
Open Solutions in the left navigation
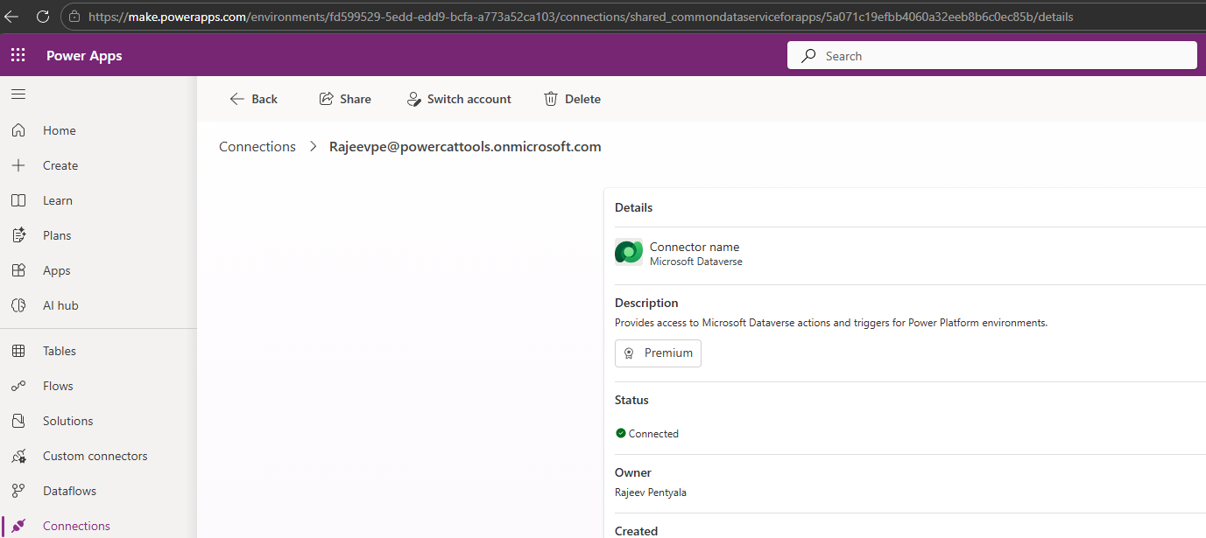click(67, 421)
